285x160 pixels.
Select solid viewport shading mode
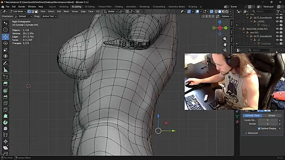pyautogui.click(x=220, y=12)
